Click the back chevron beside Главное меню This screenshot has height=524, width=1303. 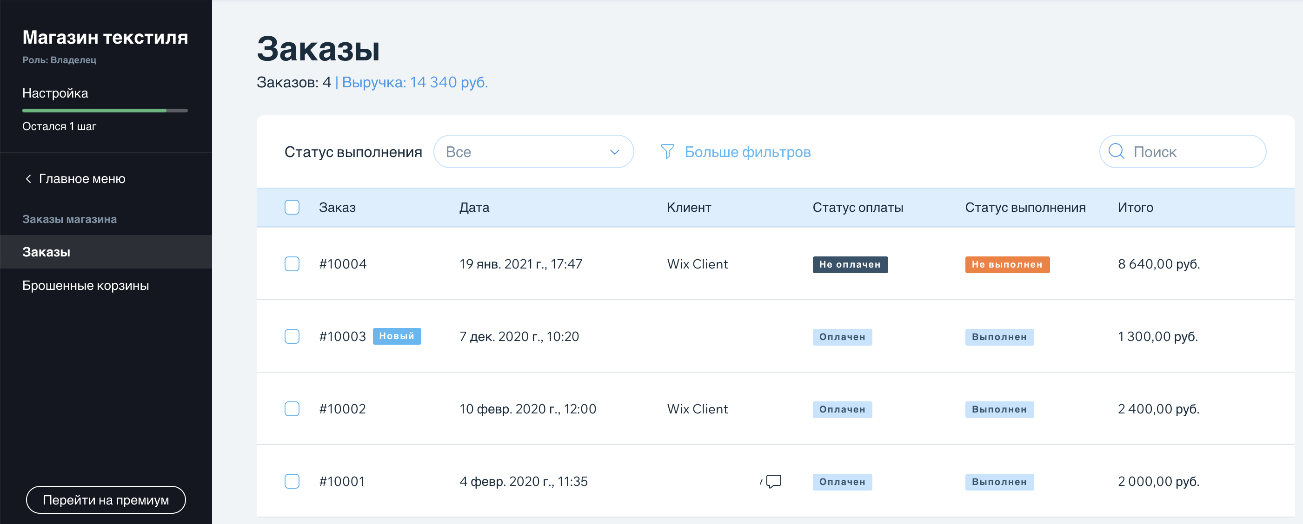point(28,179)
